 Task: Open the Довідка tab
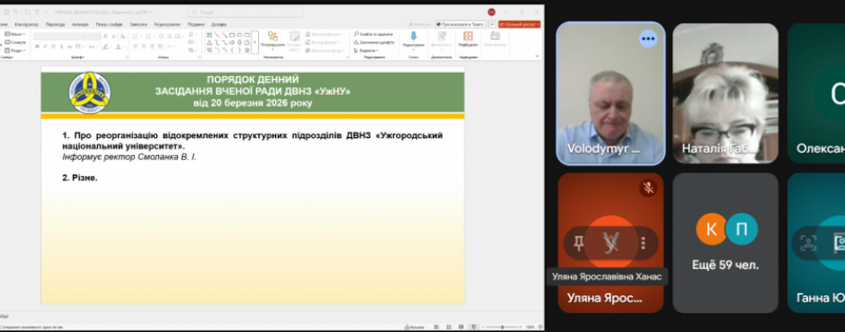point(218,24)
